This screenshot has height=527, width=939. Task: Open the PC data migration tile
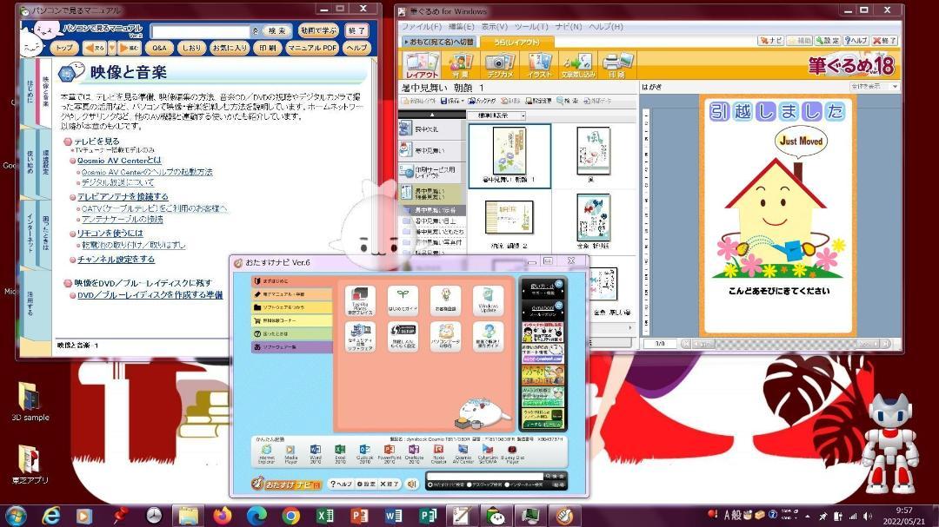pos(445,337)
